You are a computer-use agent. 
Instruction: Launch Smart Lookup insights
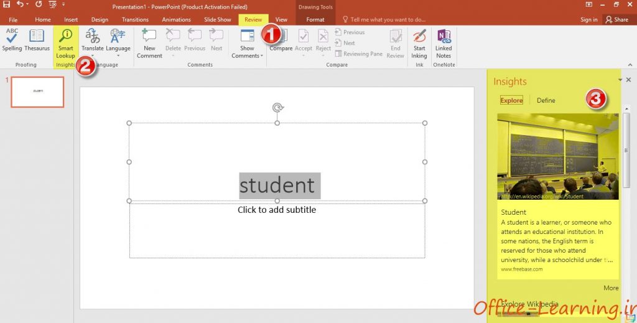click(65, 44)
